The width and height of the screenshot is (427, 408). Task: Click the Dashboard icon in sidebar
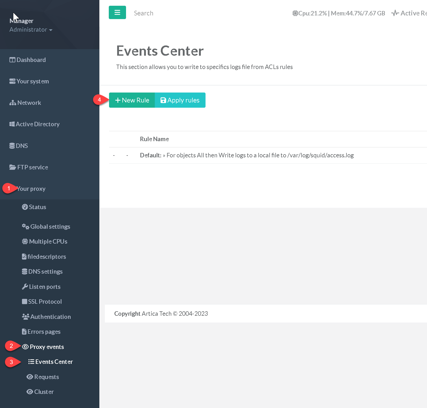click(x=12, y=60)
